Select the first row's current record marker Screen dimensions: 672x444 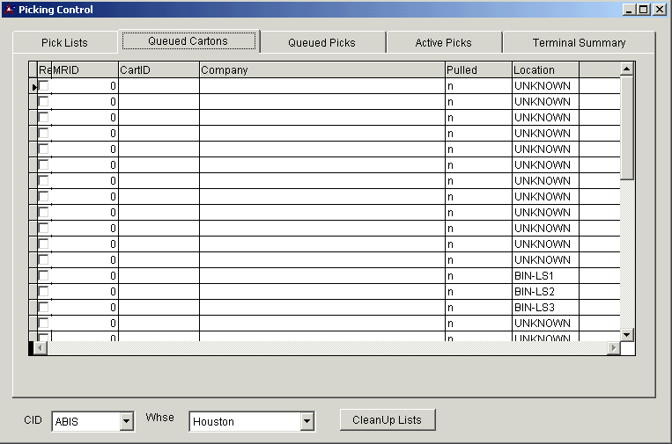coord(33,86)
